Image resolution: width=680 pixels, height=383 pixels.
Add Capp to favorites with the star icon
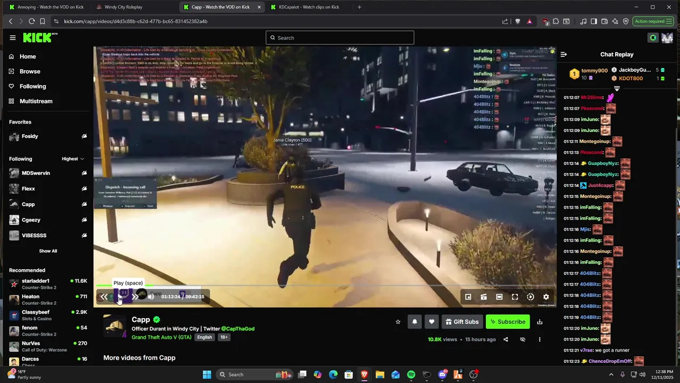point(398,322)
